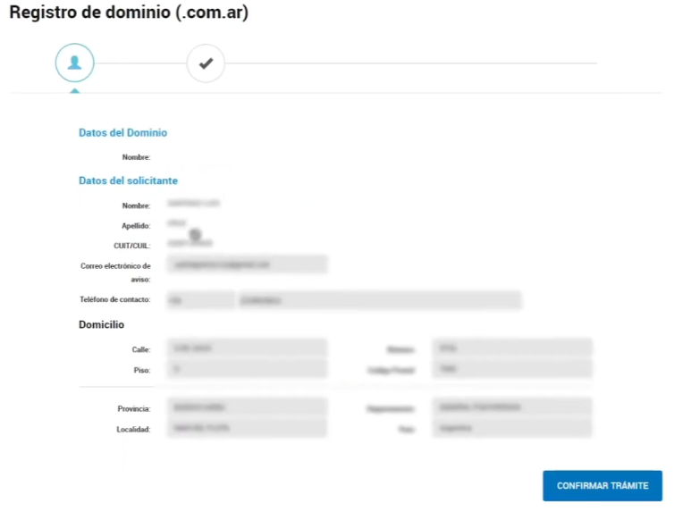Open the department field beside Provincia
Screen dimensions: 674x511
[511, 407]
